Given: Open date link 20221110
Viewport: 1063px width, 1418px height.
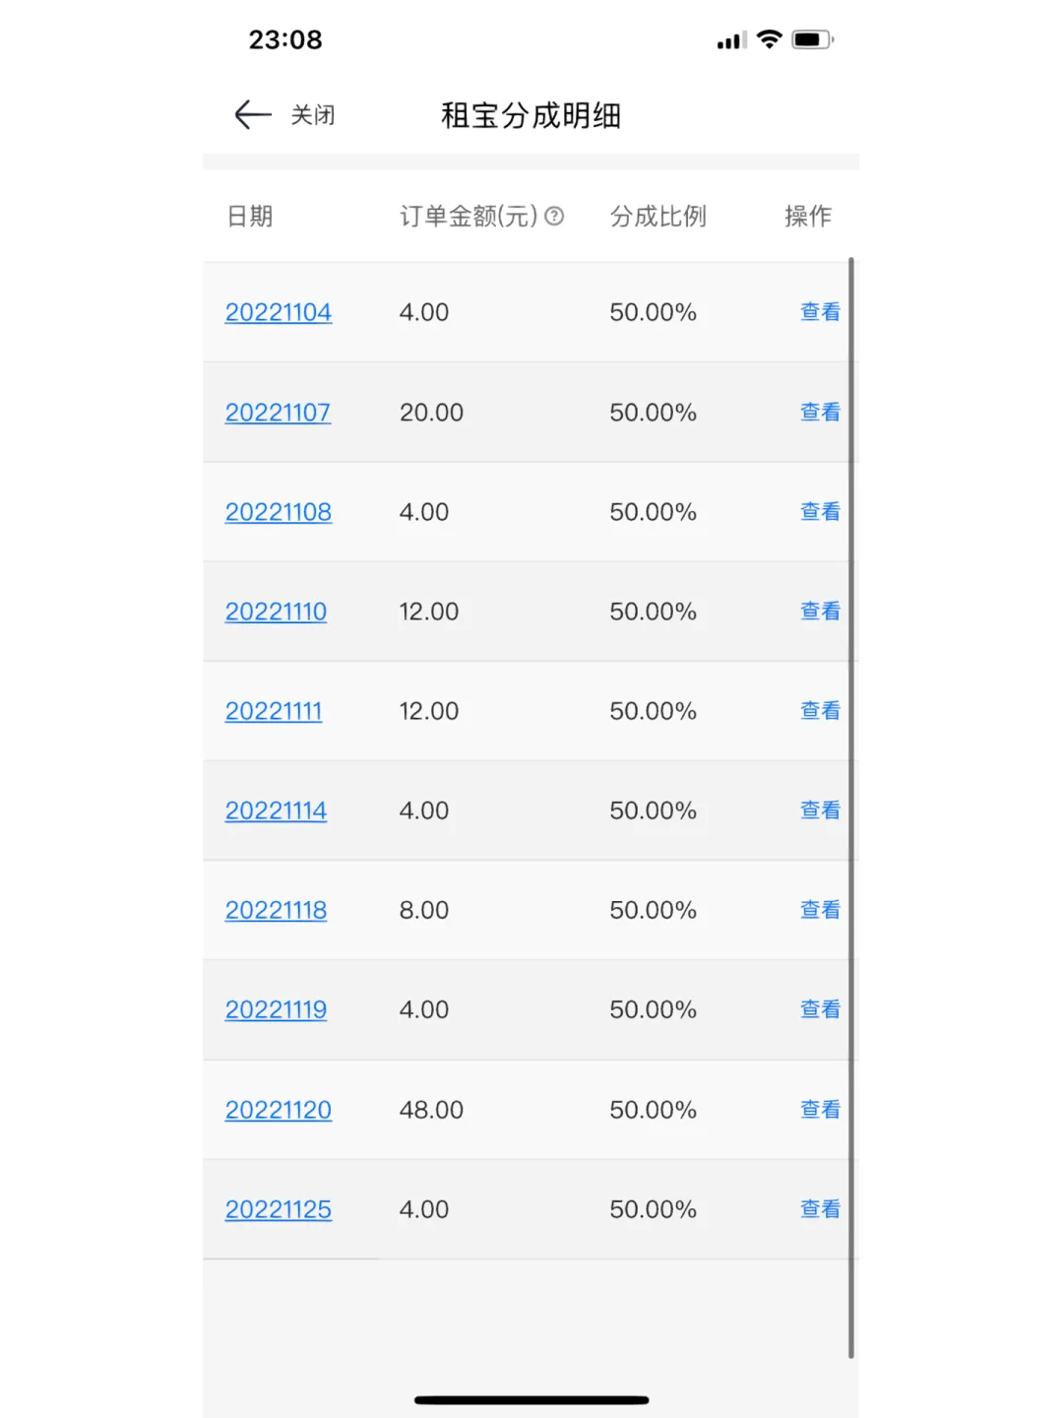Looking at the screenshot, I should pyautogui.click(x=276, y=612).
